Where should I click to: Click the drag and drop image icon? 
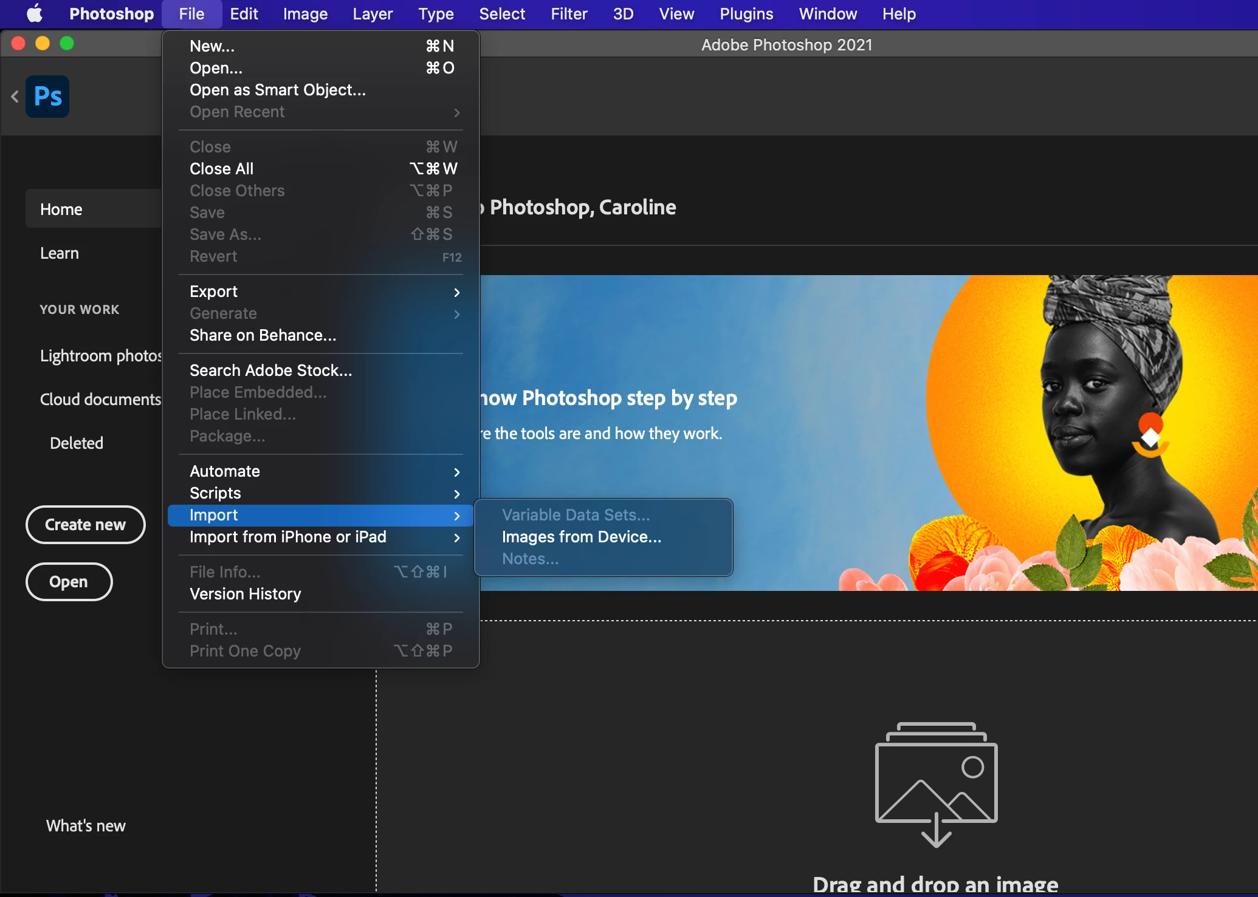936,783
